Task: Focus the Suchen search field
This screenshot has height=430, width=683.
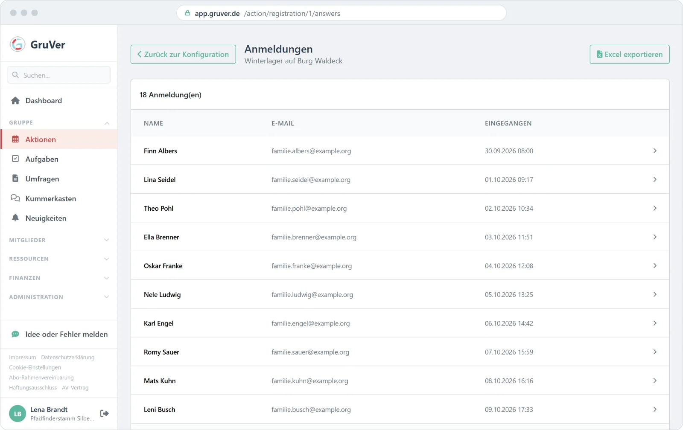Action: click(x=59, y=75)
